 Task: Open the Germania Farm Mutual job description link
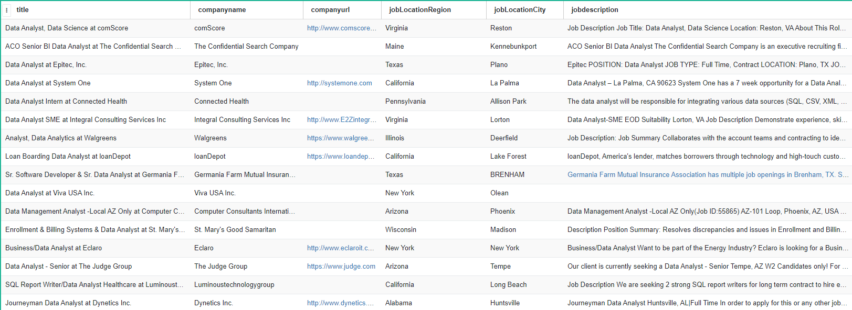(708, 175)
